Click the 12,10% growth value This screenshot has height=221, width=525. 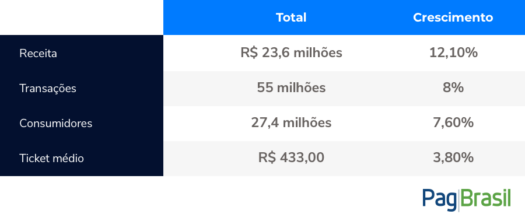453,53
